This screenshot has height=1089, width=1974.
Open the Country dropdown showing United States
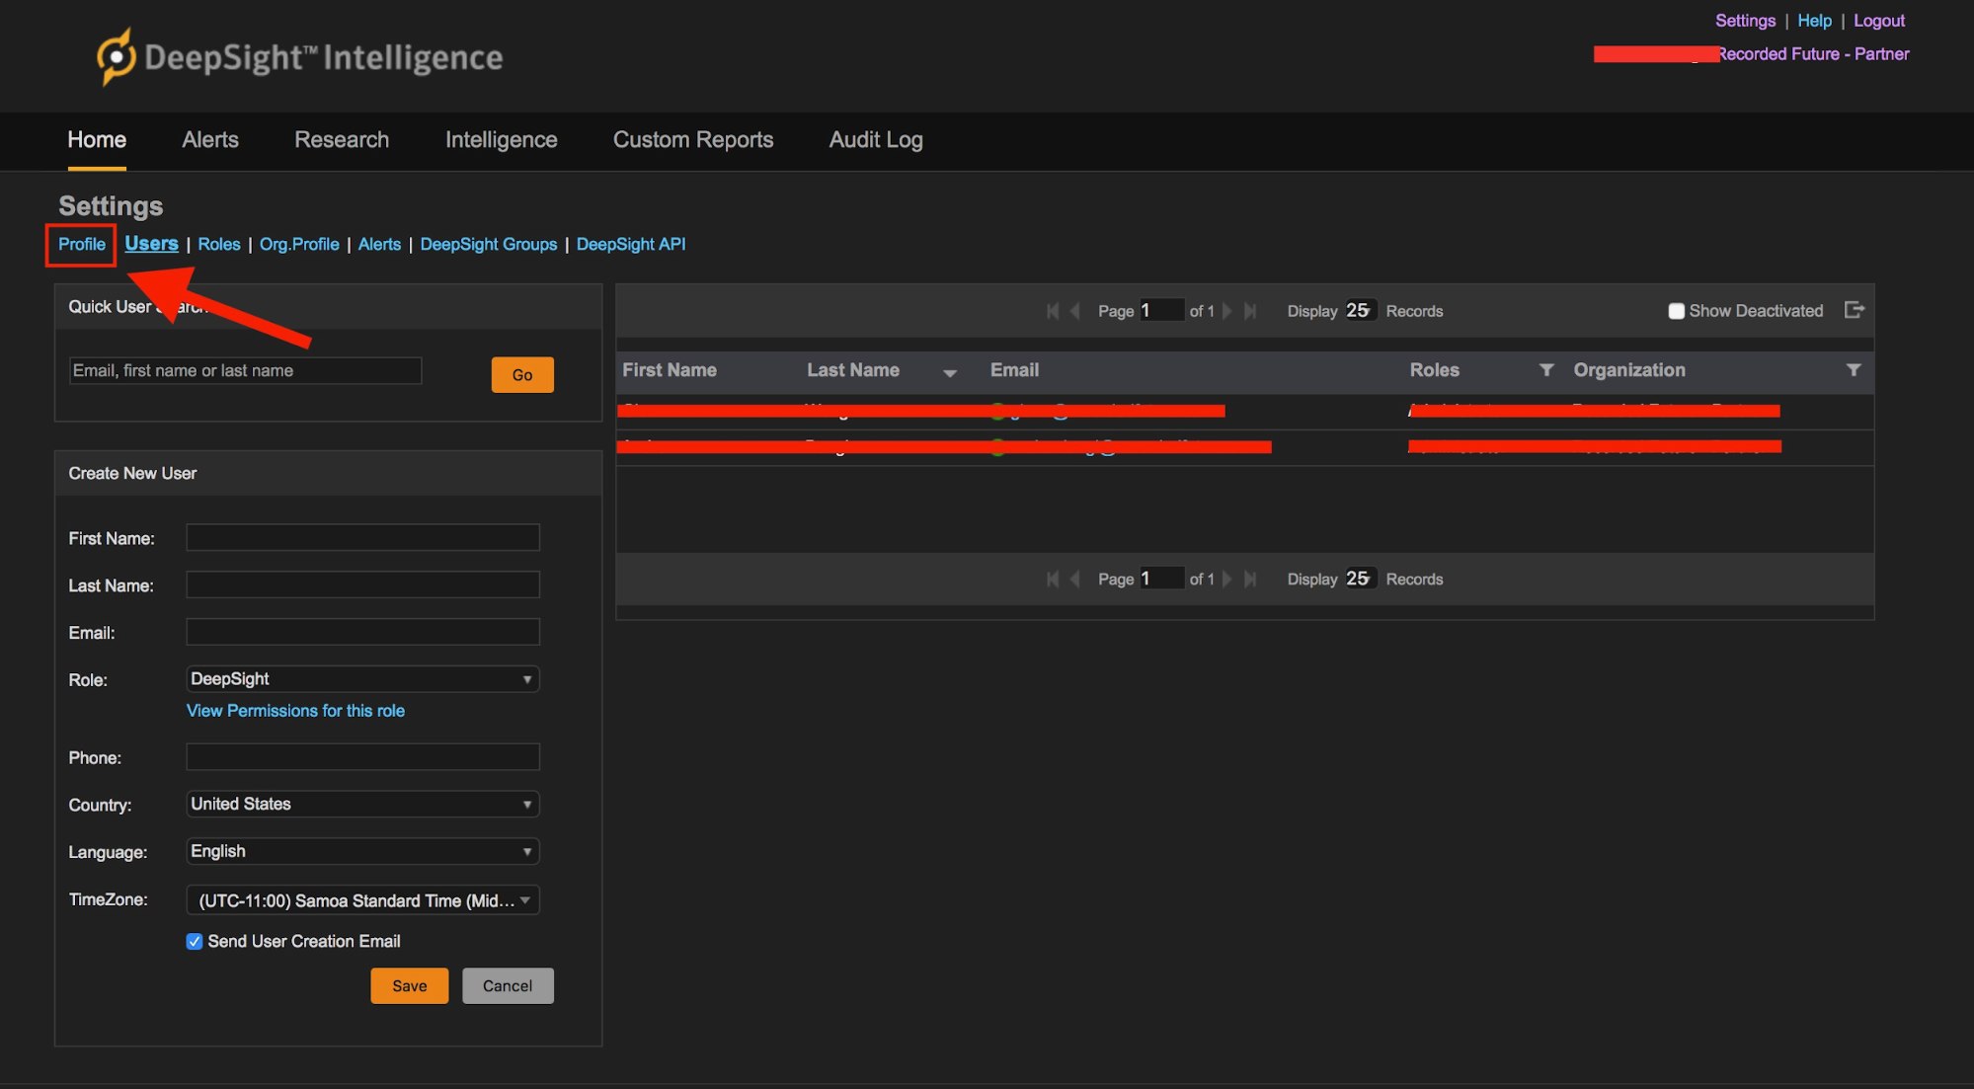(x=362, y=804)
